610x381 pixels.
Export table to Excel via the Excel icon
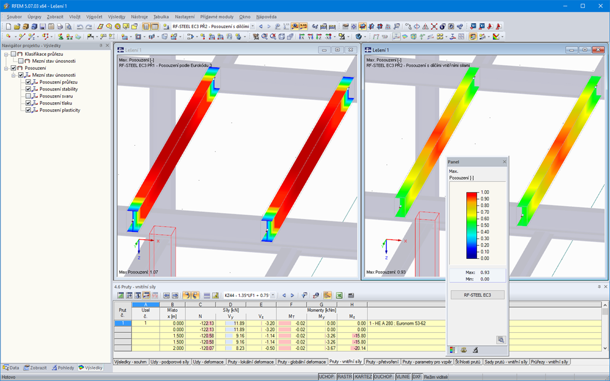[x=339, y=295]
